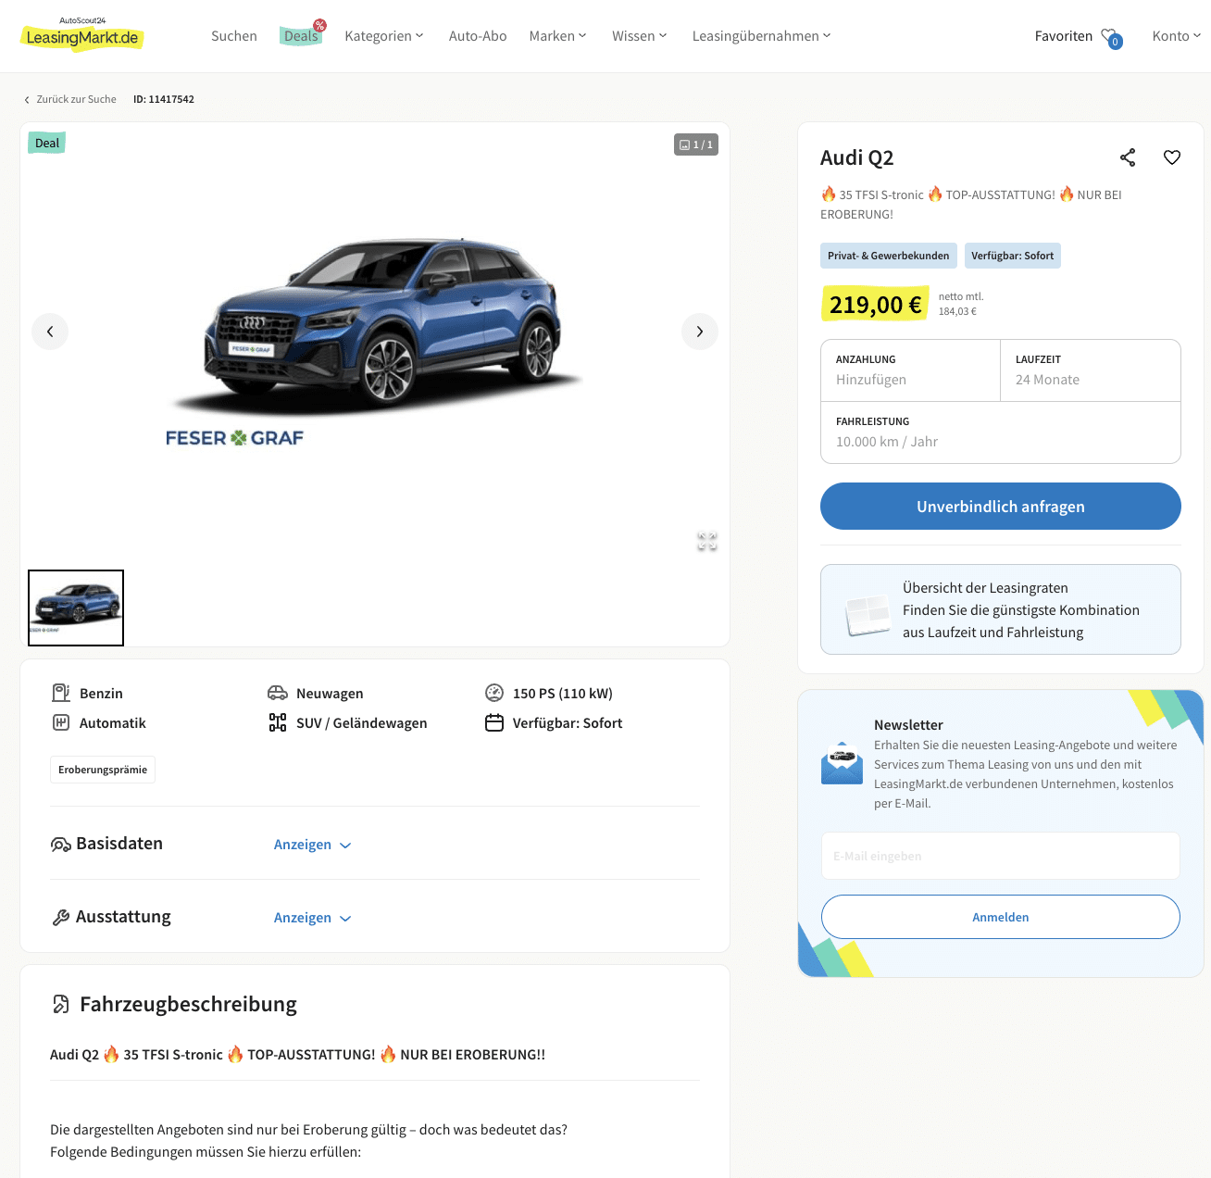This screenshot has width=1211, height=1178.
Task: Click the Benzin fuel pump icon
Action: tap(61, 693)
